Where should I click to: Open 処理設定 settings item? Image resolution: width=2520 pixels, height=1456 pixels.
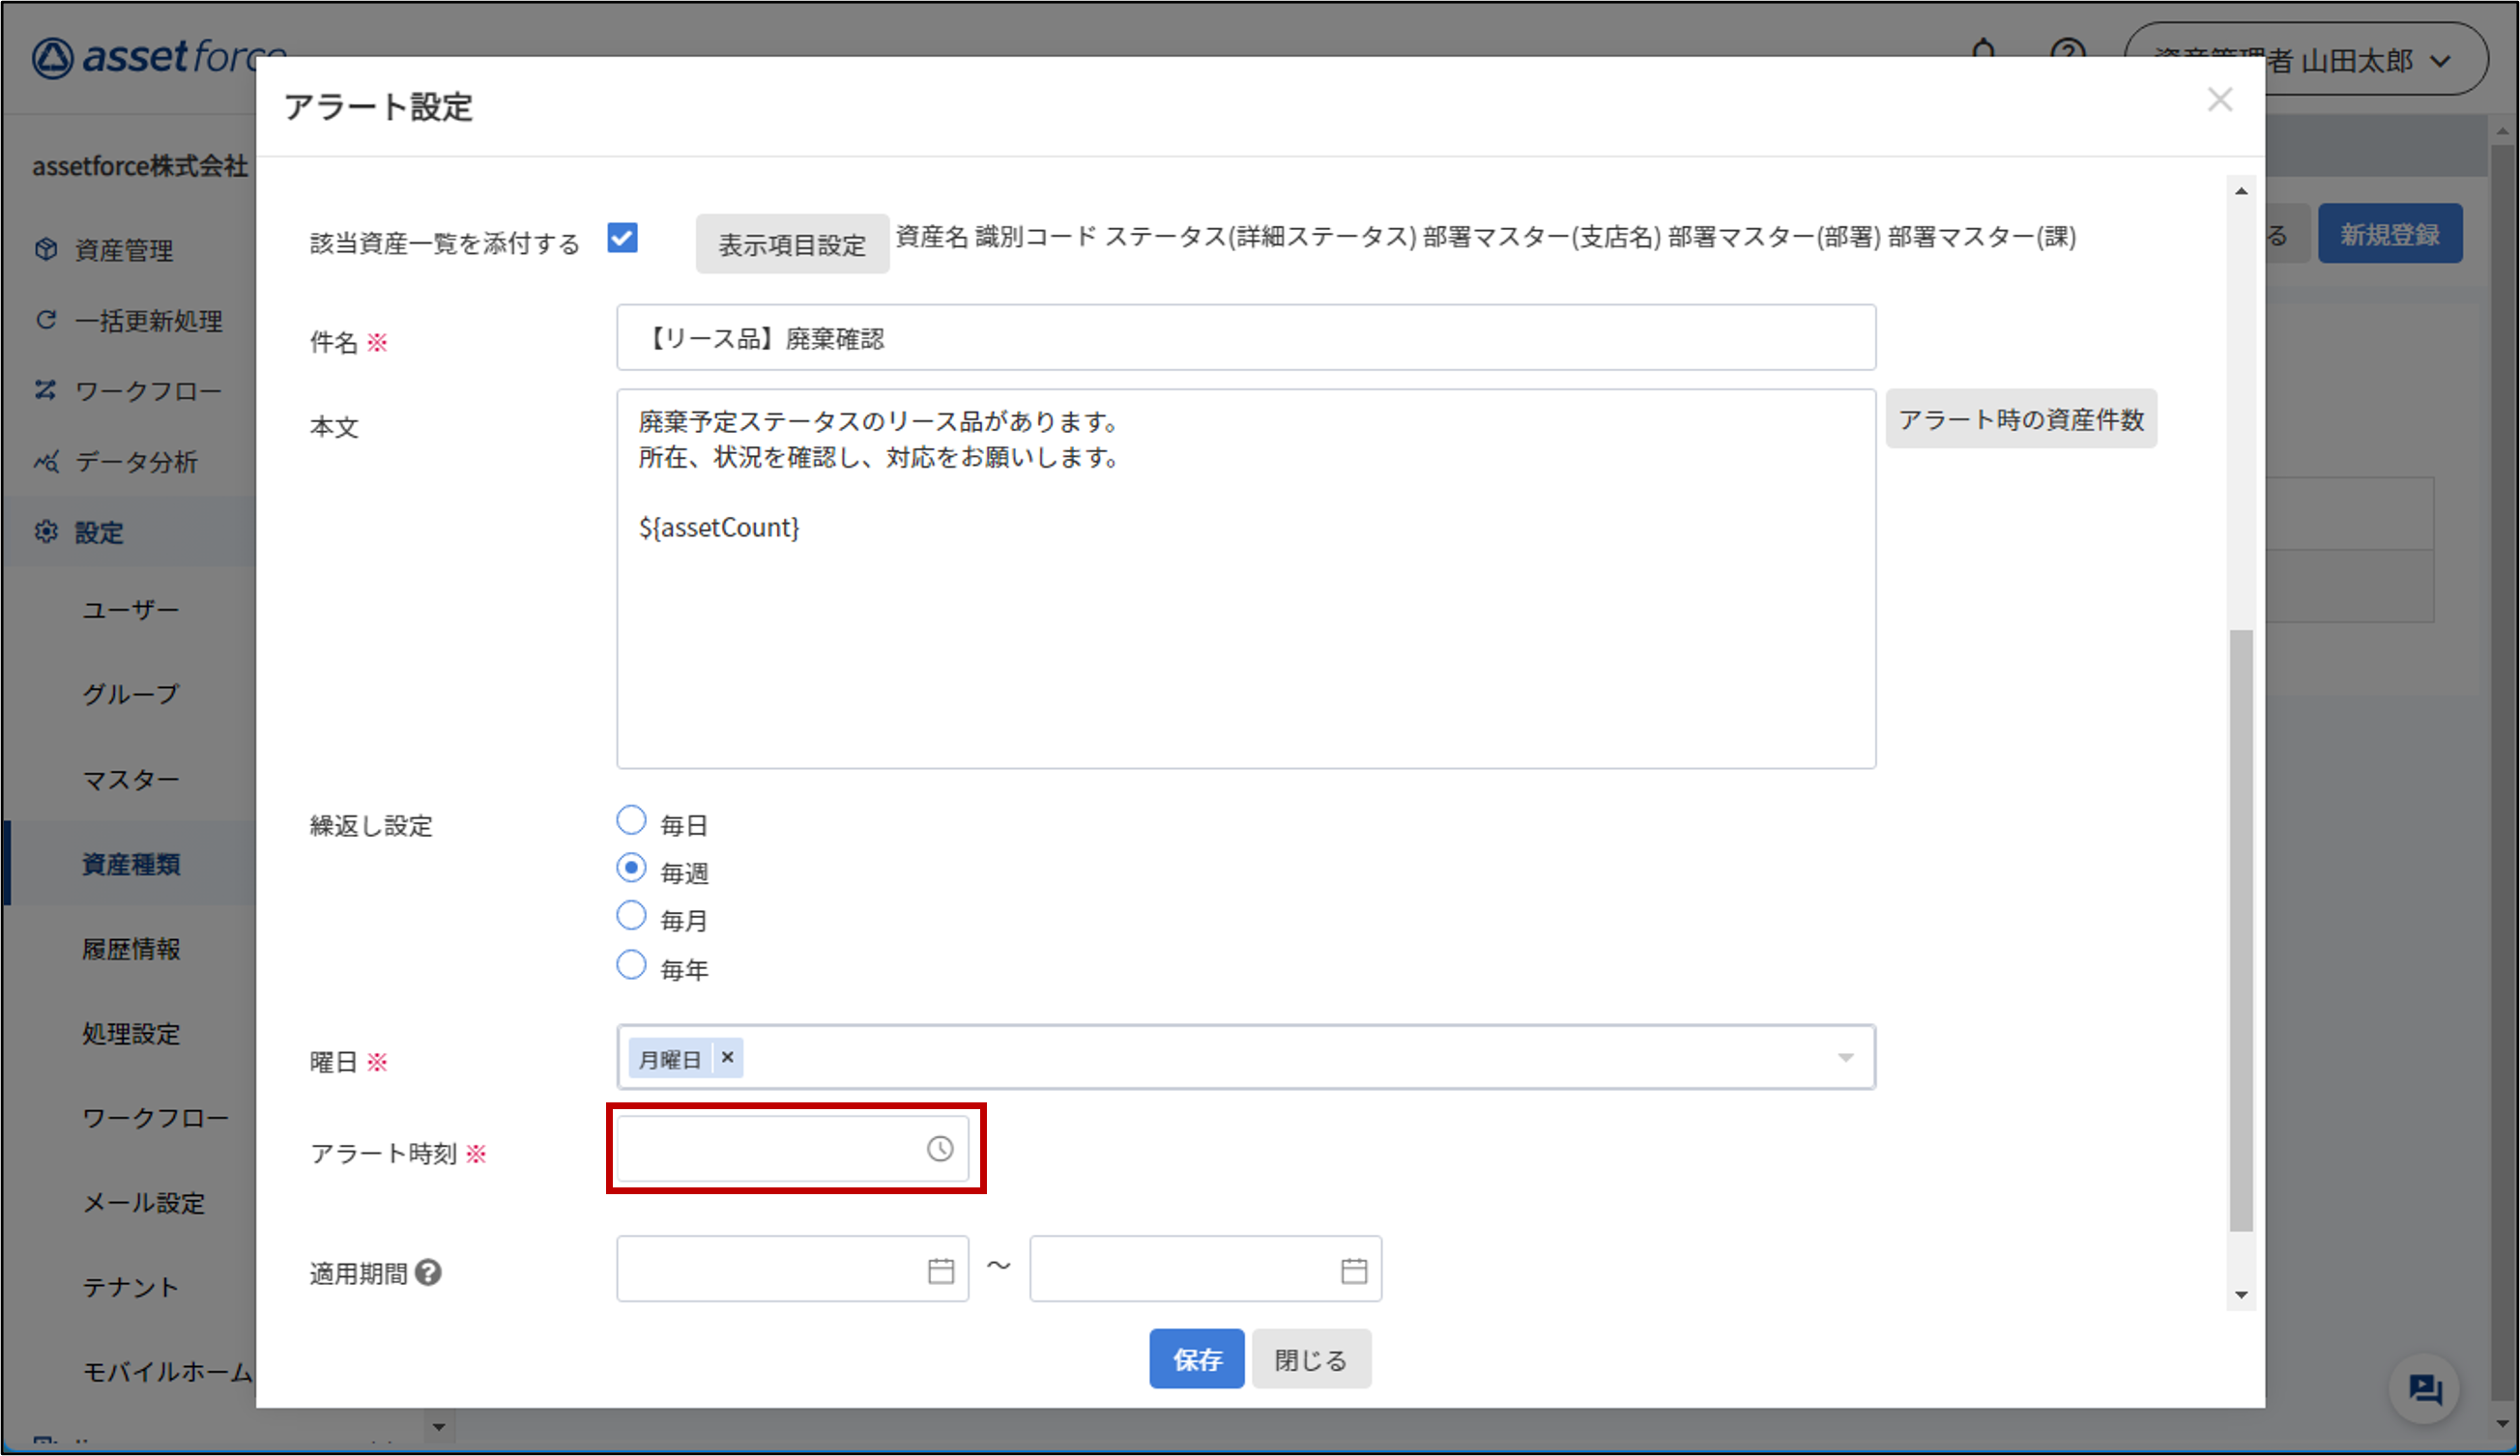131,1035
